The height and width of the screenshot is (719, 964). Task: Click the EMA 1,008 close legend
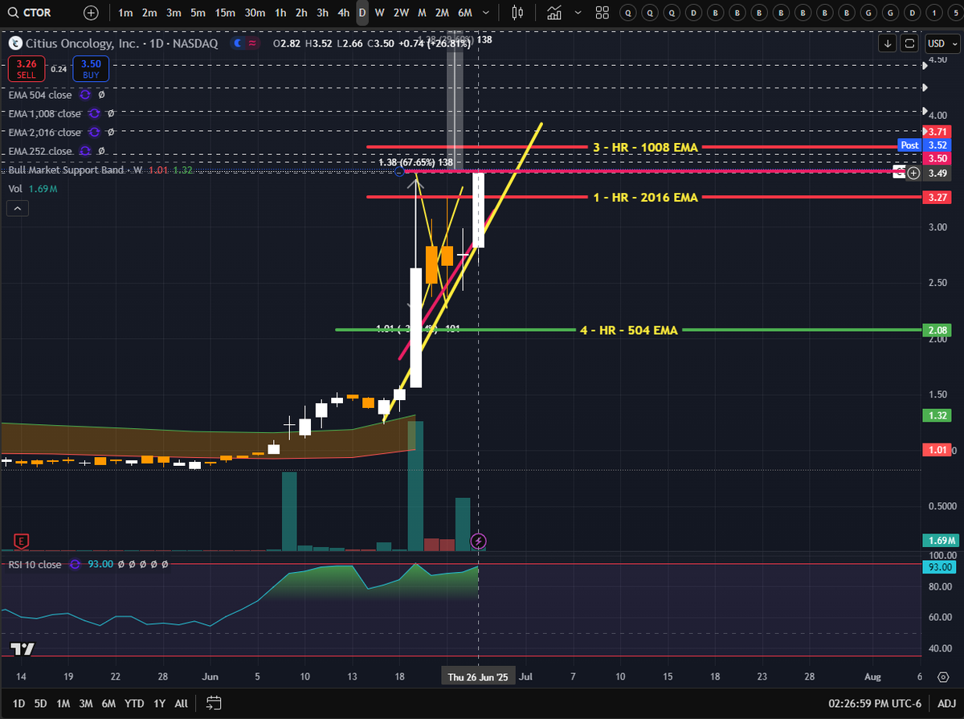pyautogui.click(x=45, y=113)
